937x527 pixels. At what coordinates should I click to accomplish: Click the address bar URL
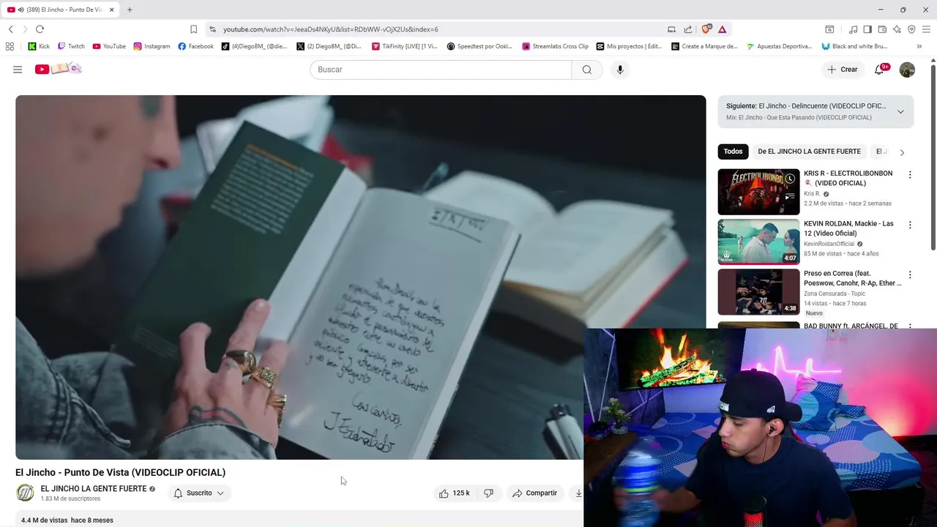click(331, 29)
